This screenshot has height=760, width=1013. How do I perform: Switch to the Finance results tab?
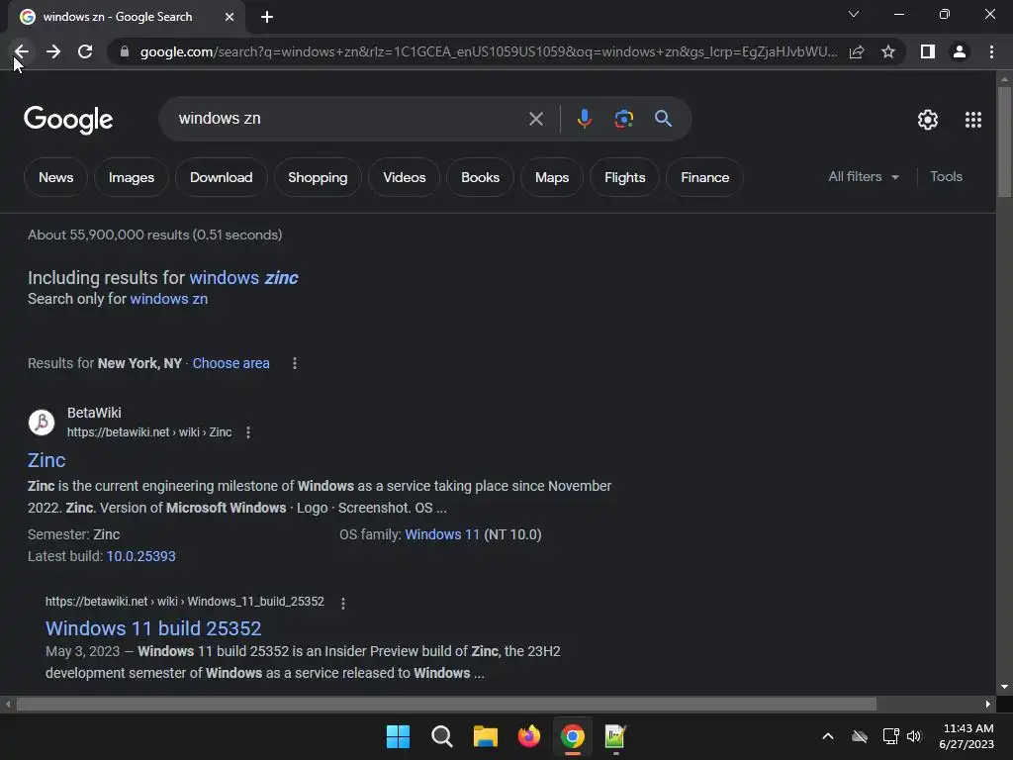pos(704,177)
